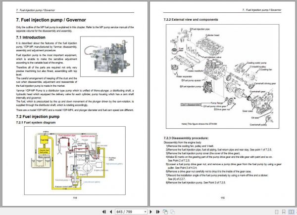This screenshot has width=297, height=215.
Task: Click the previous view icon
Action: pyautogui.click(x=165, y=212)
